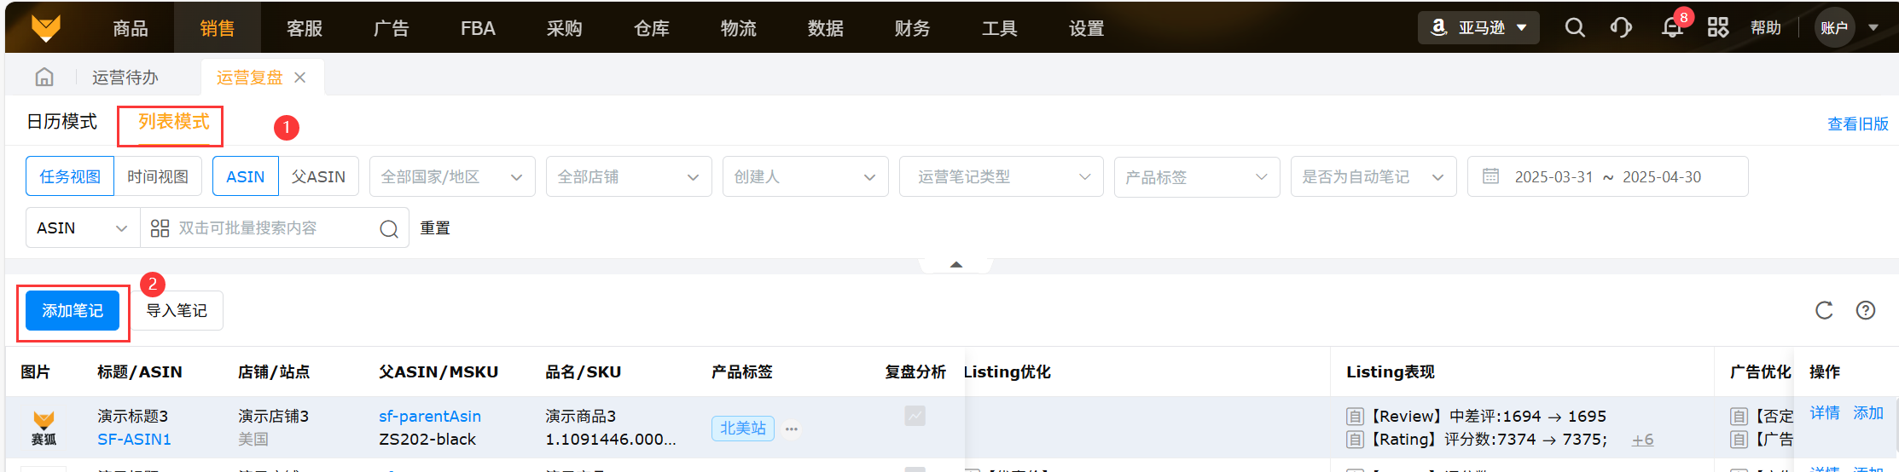Viewport: 1899px width, 472px height.
Task: Switch to 日历模式 tab
Action: click(62, 122)
